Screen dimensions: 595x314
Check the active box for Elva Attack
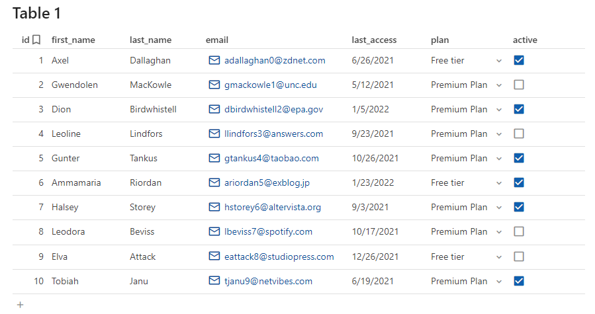(519, 256)
